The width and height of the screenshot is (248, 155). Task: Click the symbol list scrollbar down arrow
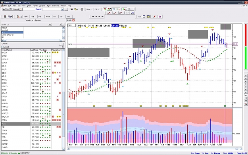click(x=63, y=149)
